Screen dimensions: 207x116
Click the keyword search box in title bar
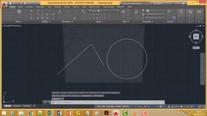(135, 4)
